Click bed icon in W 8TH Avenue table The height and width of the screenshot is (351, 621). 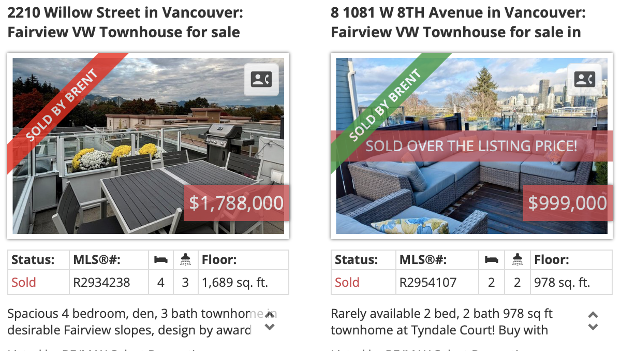(x=491, y=260)
